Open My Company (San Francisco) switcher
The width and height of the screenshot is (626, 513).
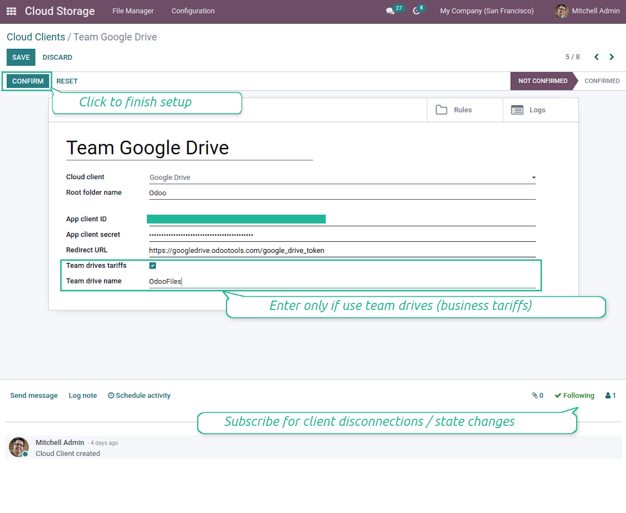pos(486,11)
